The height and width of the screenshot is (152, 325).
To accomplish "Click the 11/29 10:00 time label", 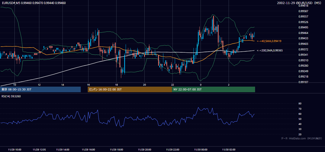I will point(14,150).
